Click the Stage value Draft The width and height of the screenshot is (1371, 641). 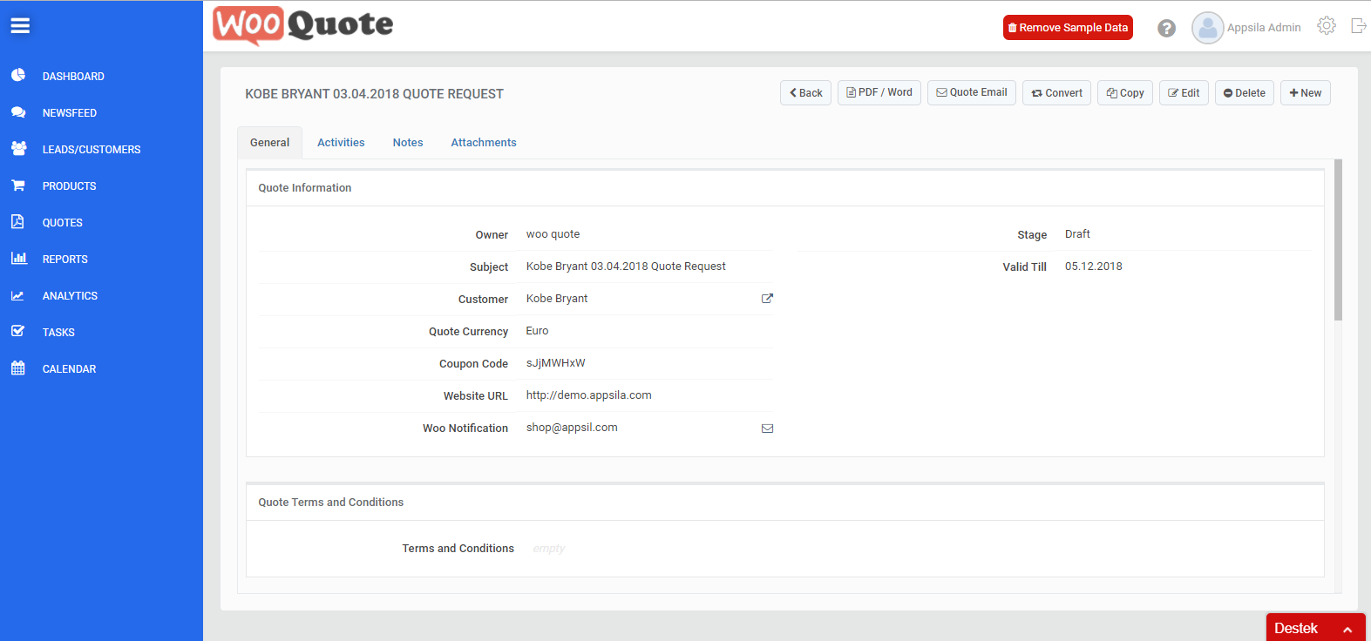[1077, 234]
